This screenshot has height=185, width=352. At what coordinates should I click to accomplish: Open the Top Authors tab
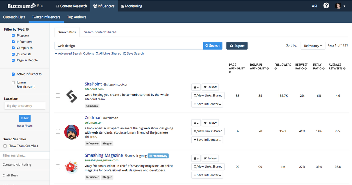(x=77, y=17)
